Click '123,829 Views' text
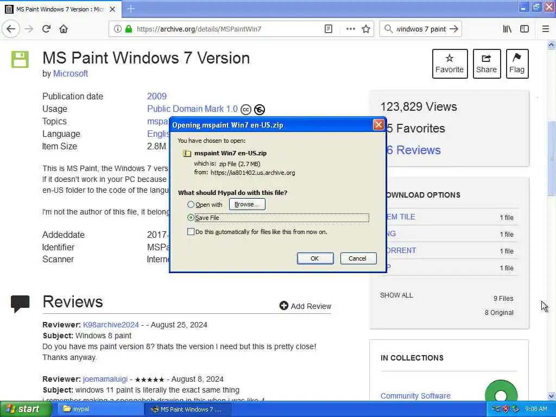Viewport: 556px width, 417px height. click(x=419, y=107)
